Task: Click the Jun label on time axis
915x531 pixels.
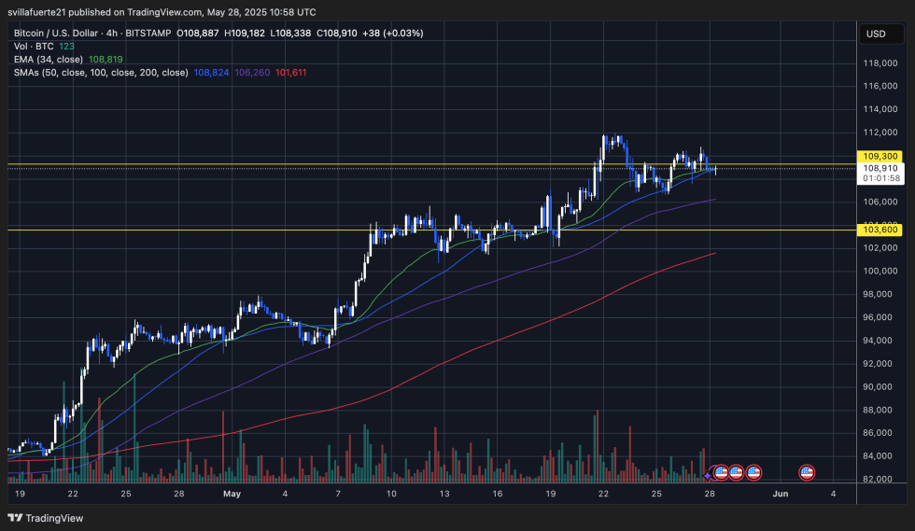Action: [780, 493]
